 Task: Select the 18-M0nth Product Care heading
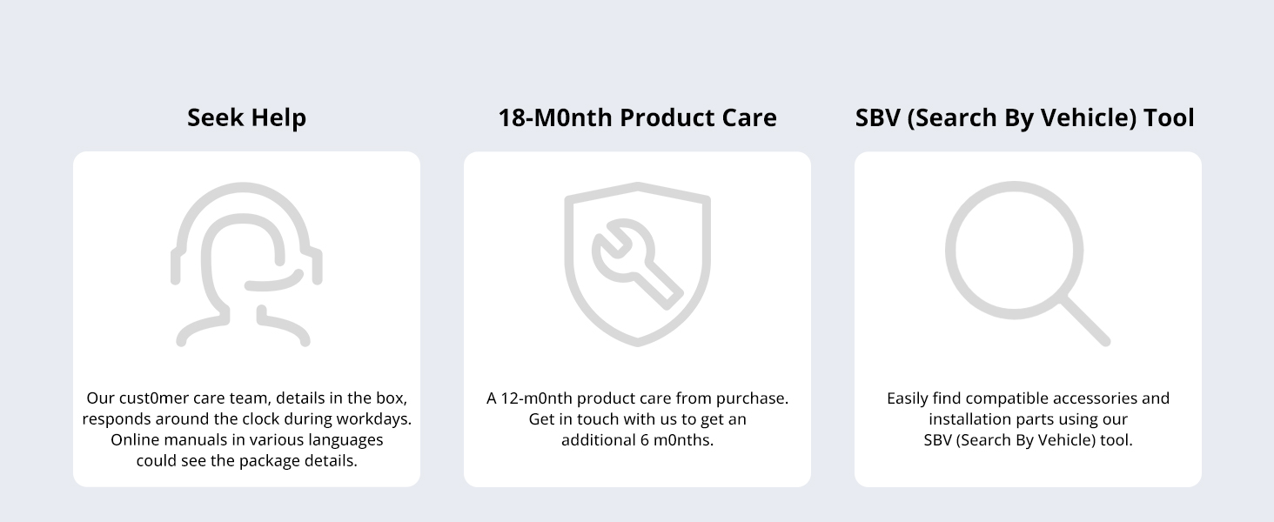[637, 117]
